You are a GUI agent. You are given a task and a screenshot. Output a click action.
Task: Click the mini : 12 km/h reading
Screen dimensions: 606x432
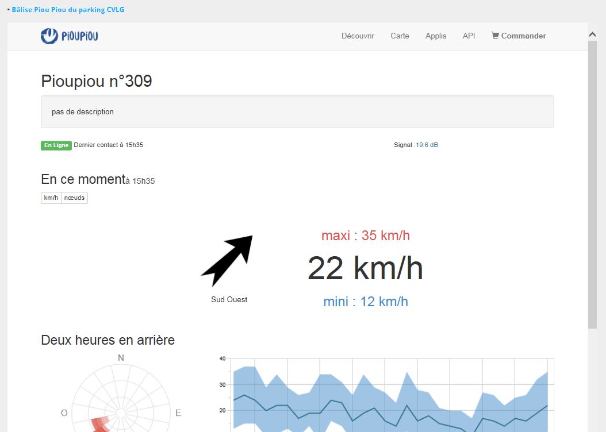point(366,302)
